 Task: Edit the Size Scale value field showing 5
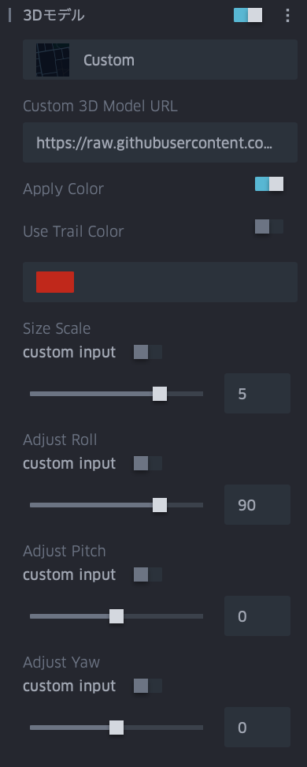[x=257, y=393]
